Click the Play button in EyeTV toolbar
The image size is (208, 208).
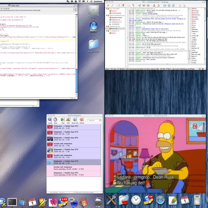(x=62, y=120)
